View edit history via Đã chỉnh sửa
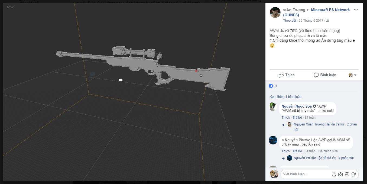Viewport: 367px width, 184px height. [x=328, y=151]
